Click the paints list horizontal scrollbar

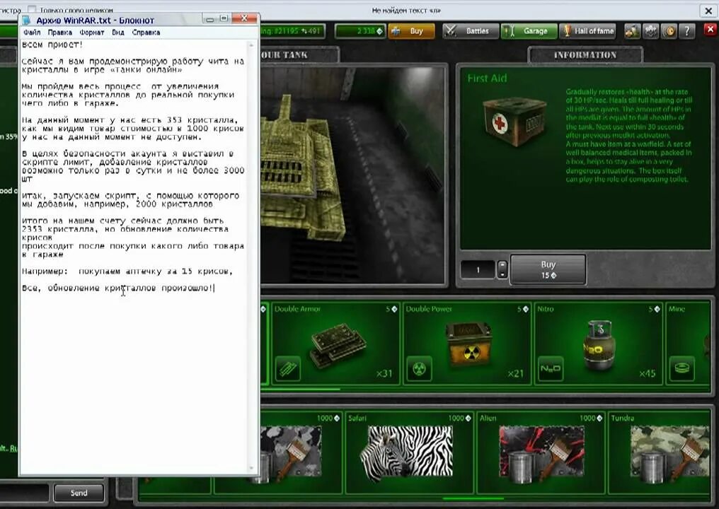click(x=473, y=498)
